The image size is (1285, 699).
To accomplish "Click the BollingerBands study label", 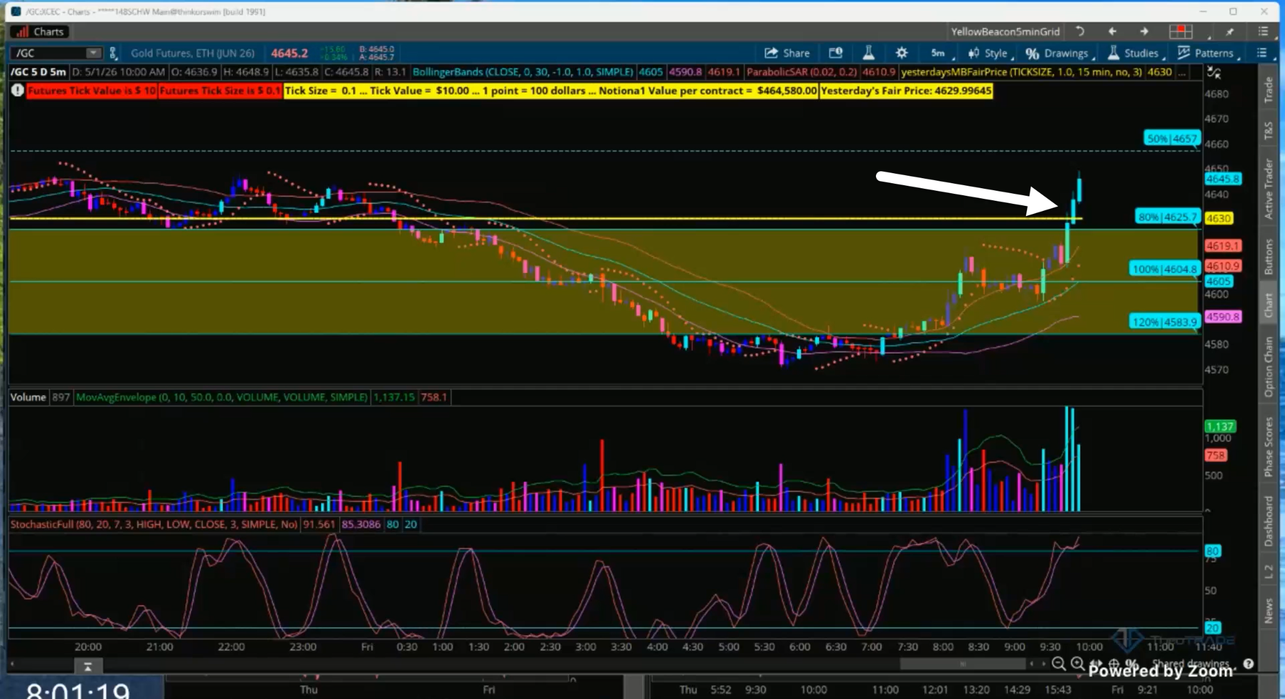I will tap(523, 72).
